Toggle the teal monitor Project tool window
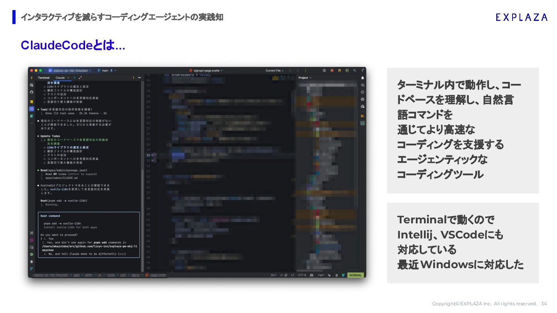This screenshot has height=313, width=557. tap(362, 123)
